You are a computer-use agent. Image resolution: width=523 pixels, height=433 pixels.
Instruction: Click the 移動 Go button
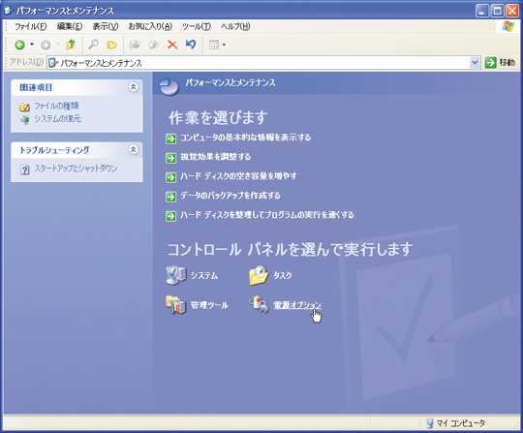[500, 62]
